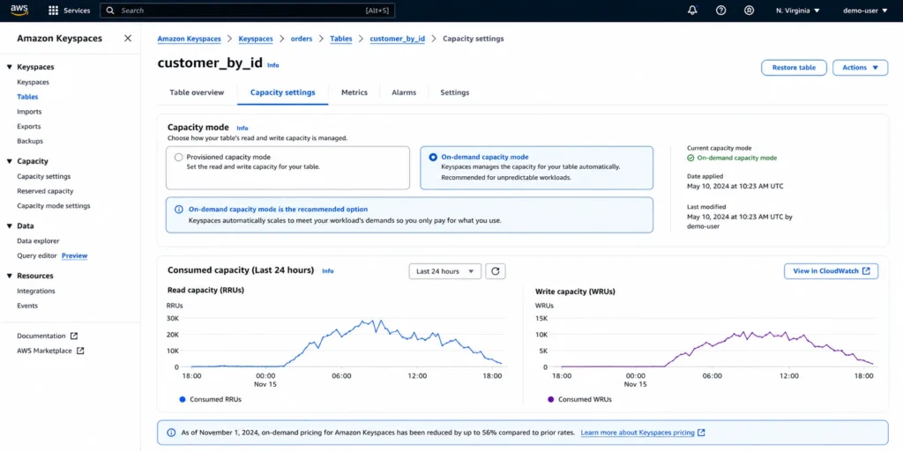The image size is (903, 451).
Task: Click the Restore table button
Action: pyautogui.click(x=794, y=67)
